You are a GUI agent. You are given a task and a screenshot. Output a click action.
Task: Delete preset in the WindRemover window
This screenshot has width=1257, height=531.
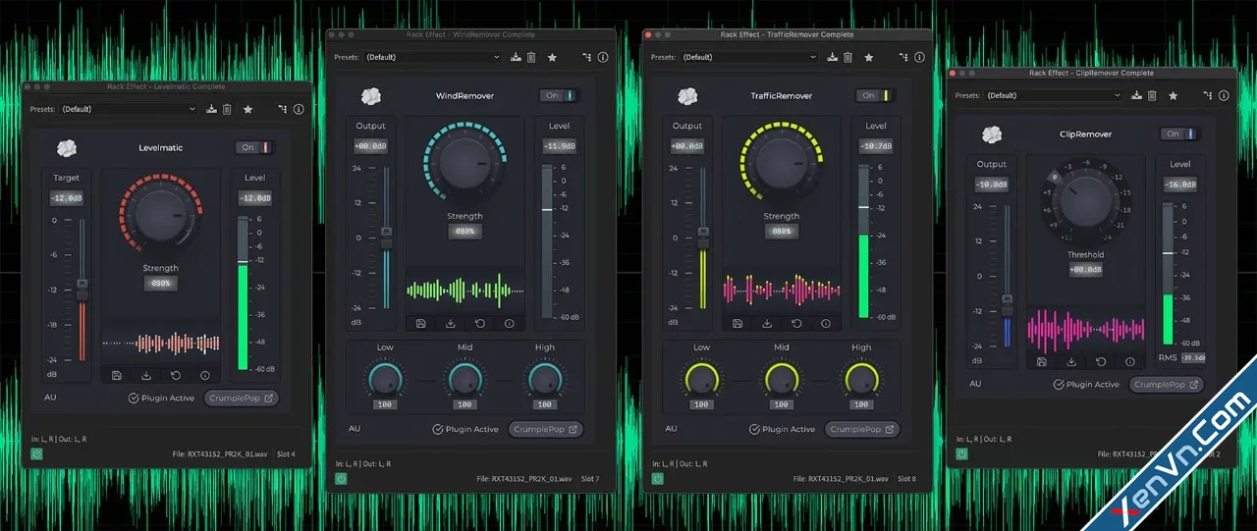(x=531, y=58)
